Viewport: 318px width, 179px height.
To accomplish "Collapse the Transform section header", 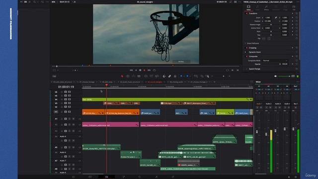I will [x=253, y=13].
